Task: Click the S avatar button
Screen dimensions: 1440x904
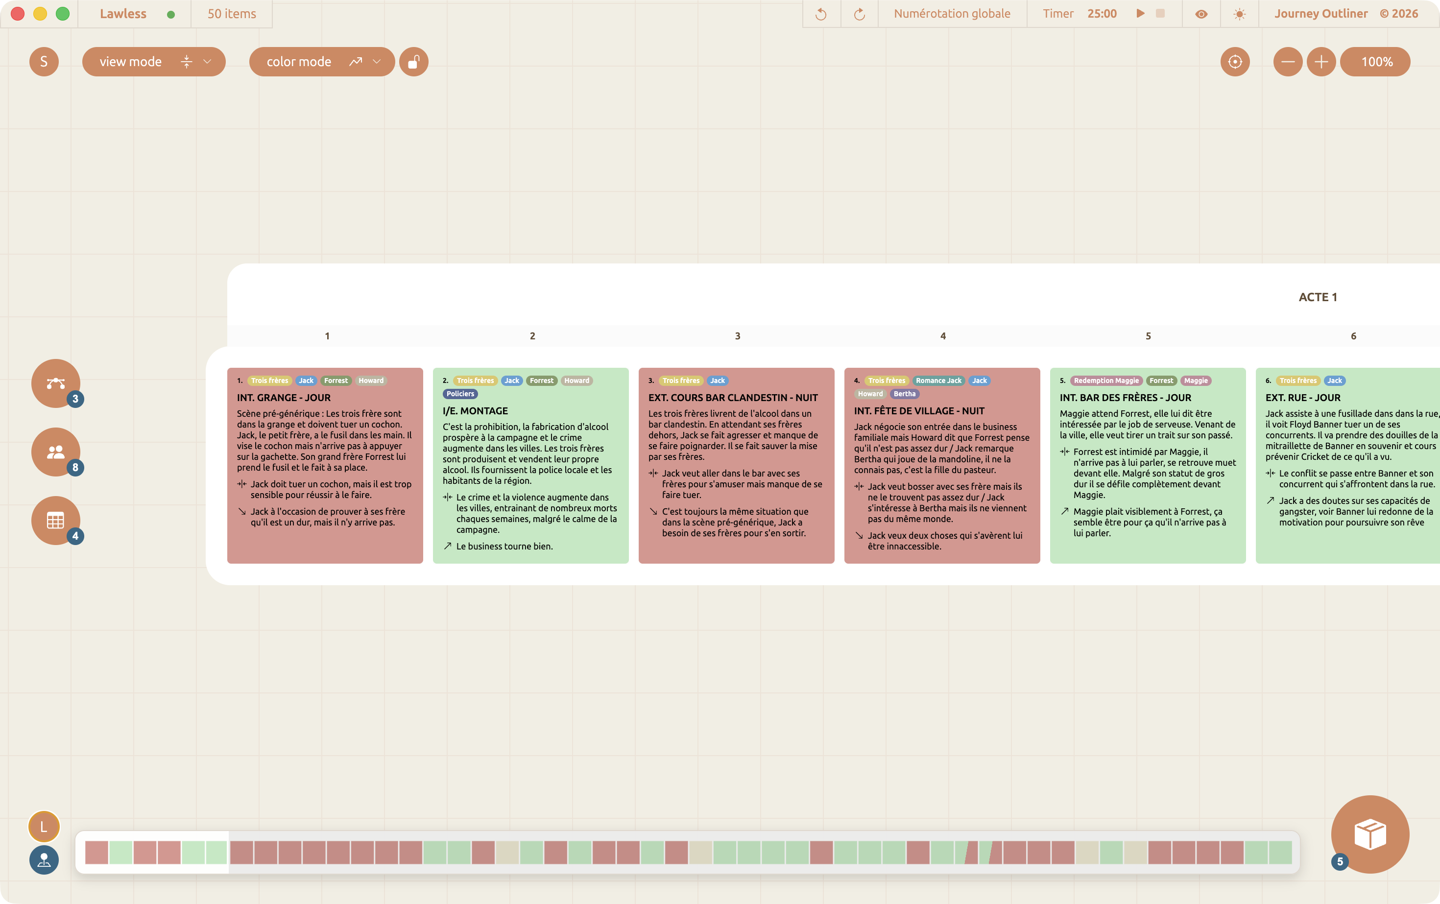Action: (x=44, y=62)
